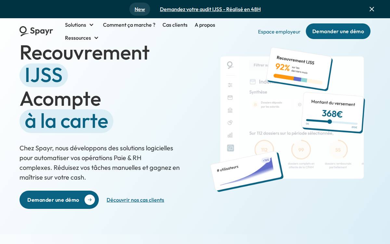Click the mockup Spayr logo icon

[x=230, y=65]
